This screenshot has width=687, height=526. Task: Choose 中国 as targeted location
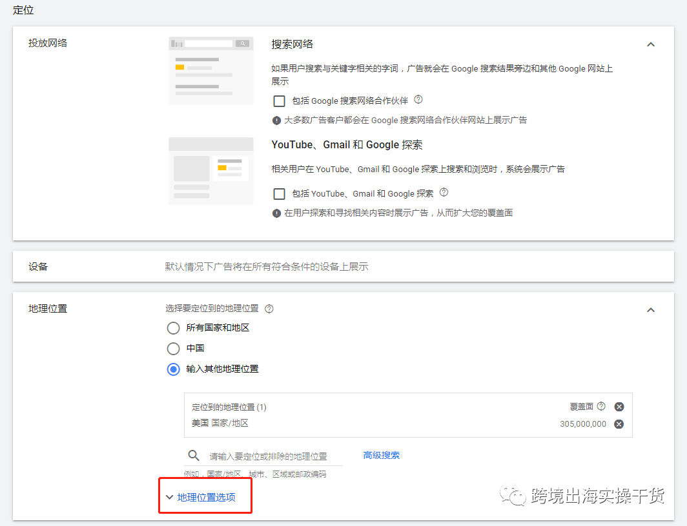click(173, 348)
